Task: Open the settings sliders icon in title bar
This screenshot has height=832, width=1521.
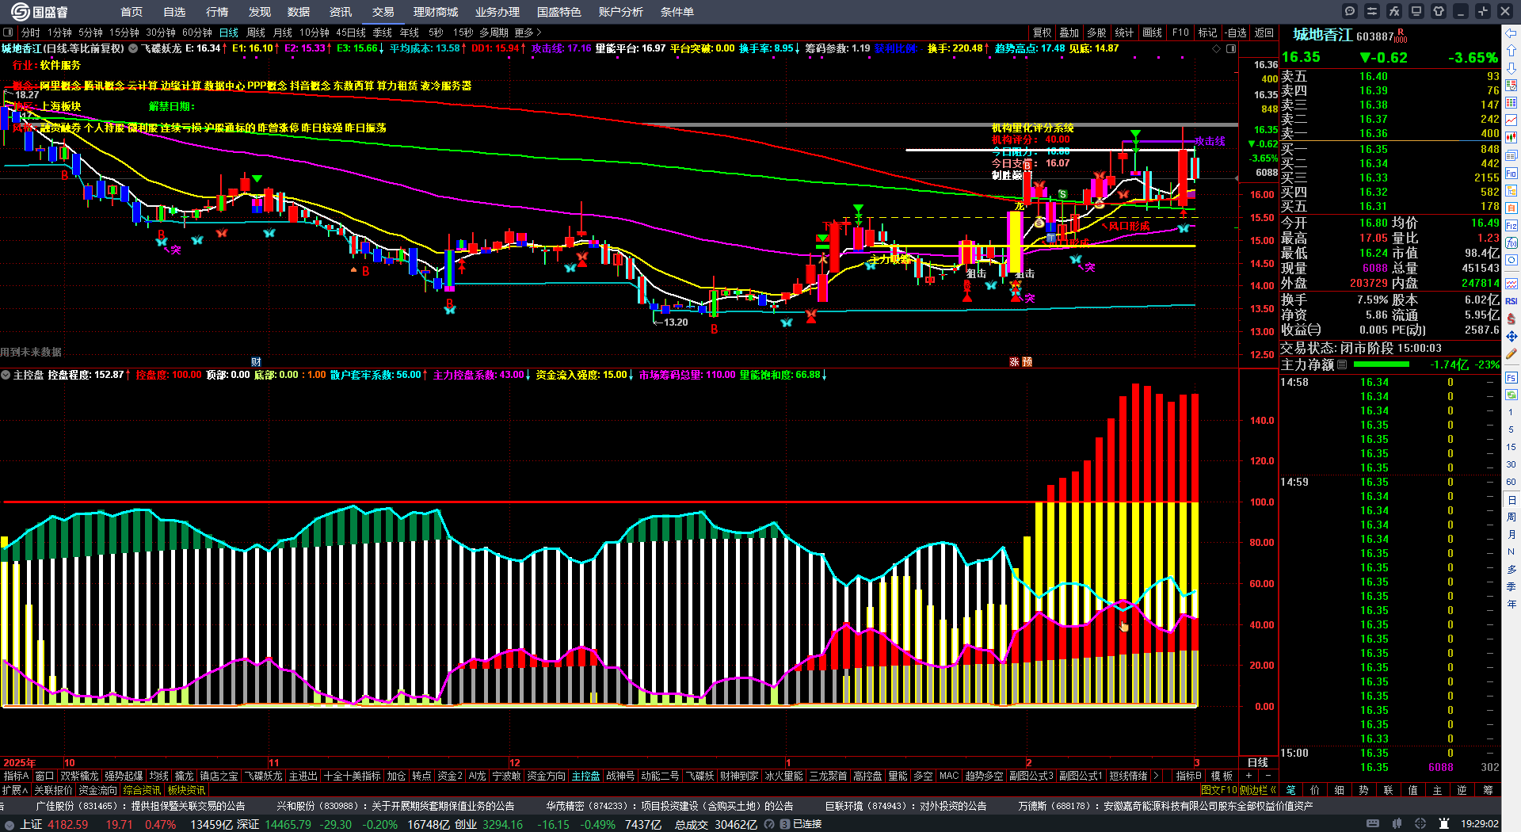Action: (1372, 11)
